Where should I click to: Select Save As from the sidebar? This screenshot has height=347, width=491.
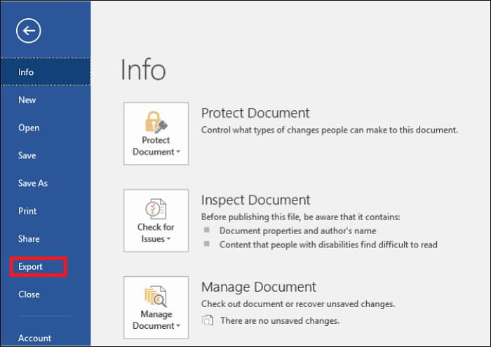[x=33, y=183]
